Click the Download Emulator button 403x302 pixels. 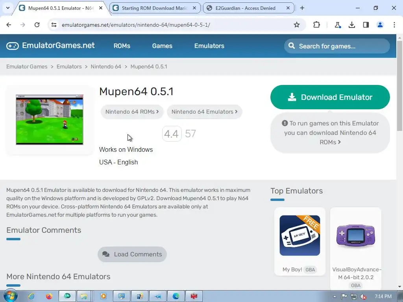click(330, 97)
